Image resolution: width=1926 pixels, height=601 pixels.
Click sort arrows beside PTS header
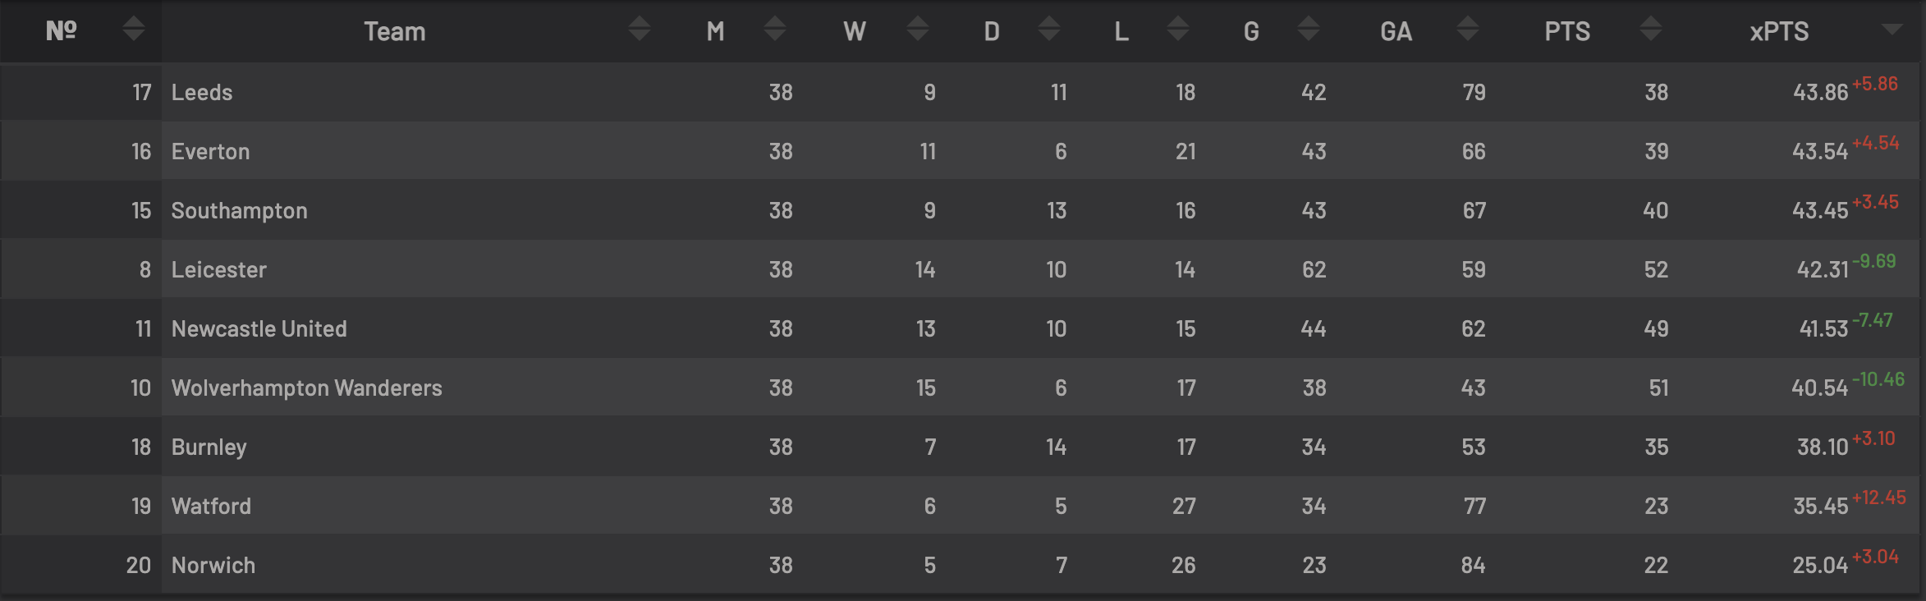click(x=1651, y=29)
